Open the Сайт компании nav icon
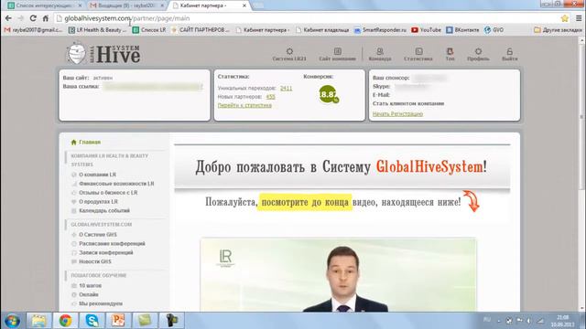 [337, 54]
